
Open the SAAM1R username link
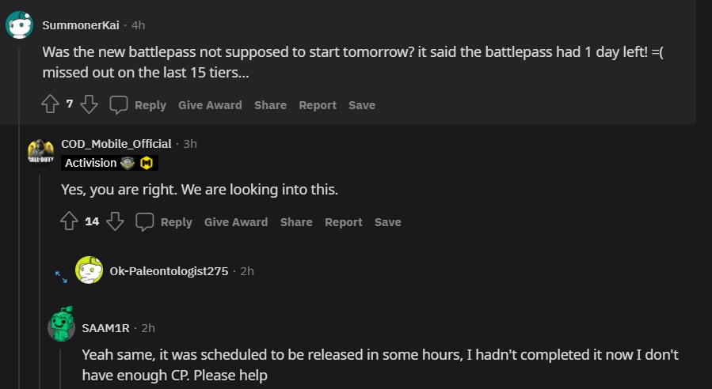coord(105,328)
